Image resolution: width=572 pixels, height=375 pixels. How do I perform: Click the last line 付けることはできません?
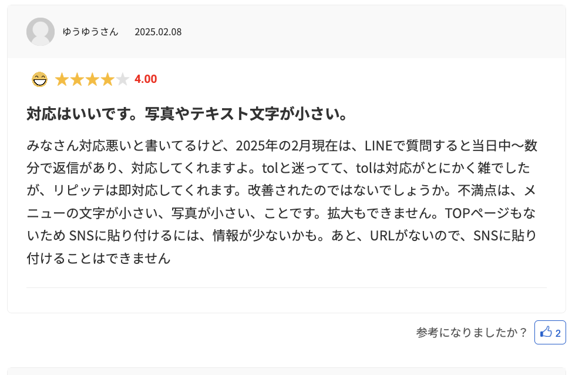tap(99, 258)
